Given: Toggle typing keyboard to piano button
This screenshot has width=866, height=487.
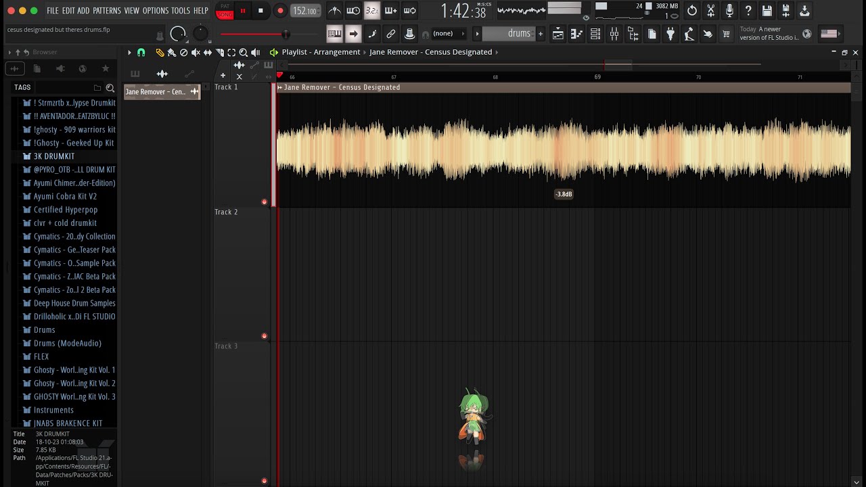Looking at the screenshot, I should [334, 34].
